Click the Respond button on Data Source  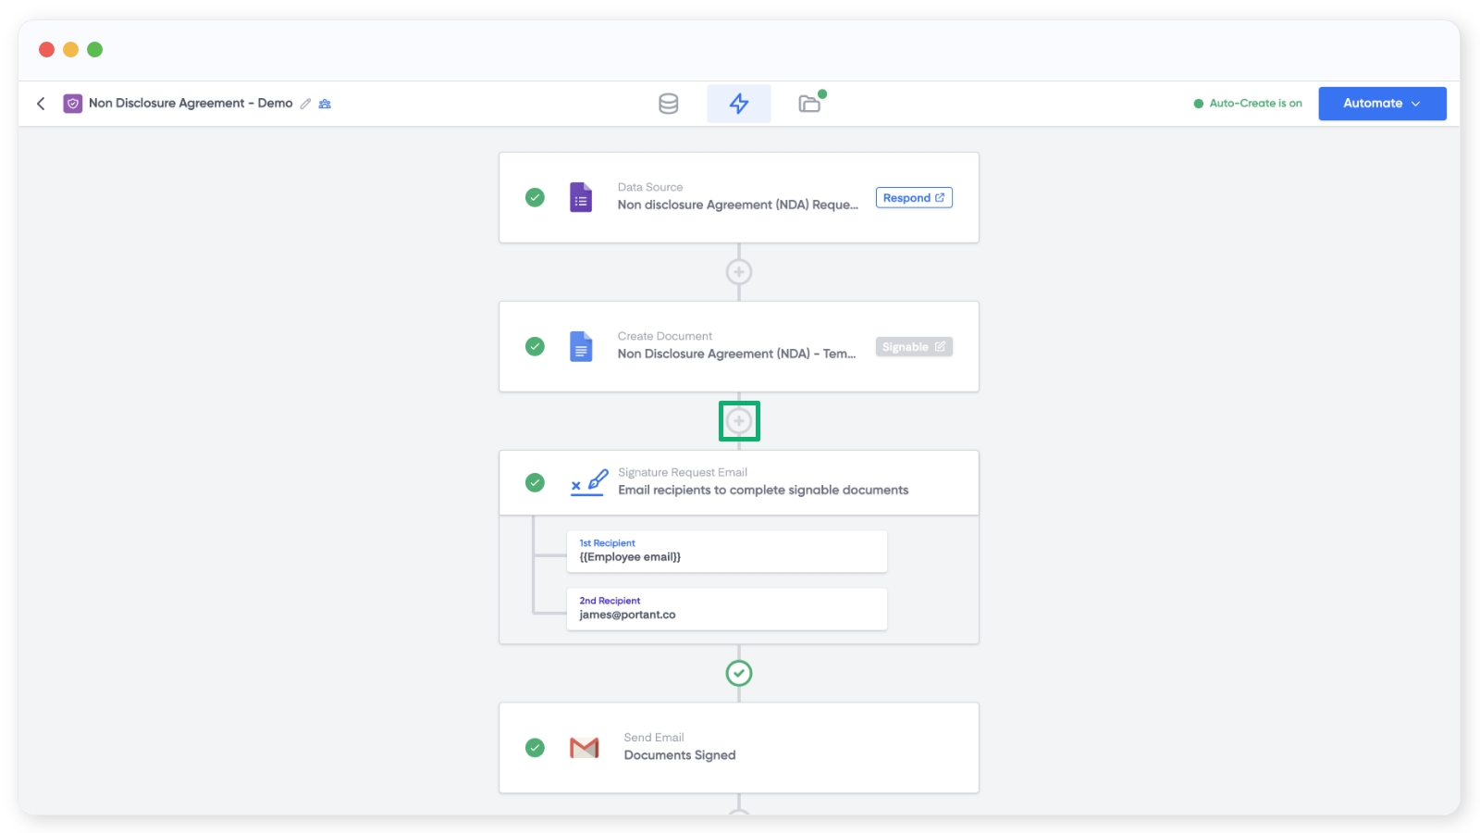pos(913,198)
